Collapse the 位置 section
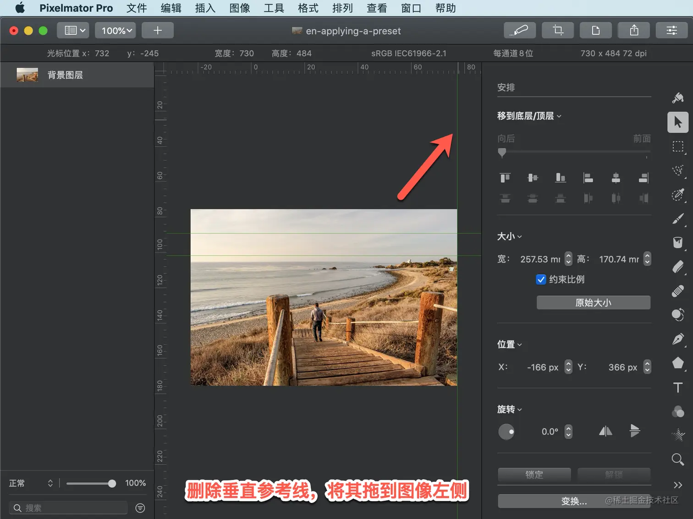693x519 pixels. pyautogui.click(x=509, y=344)
